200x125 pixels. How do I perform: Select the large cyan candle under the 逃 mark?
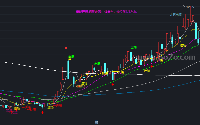click(x=68, y=70)
